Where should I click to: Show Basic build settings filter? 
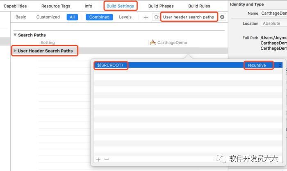point(20,17)
